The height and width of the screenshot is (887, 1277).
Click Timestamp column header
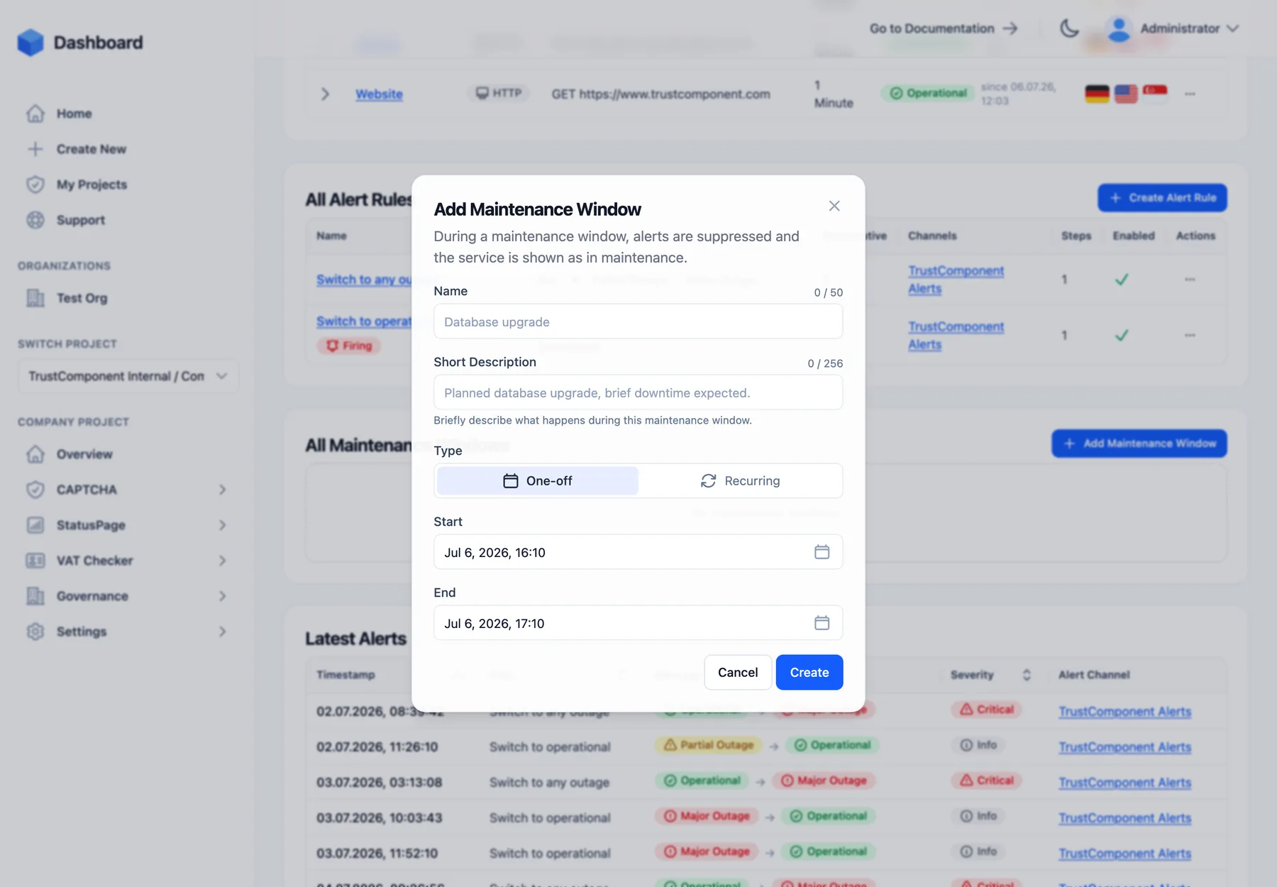345,675
